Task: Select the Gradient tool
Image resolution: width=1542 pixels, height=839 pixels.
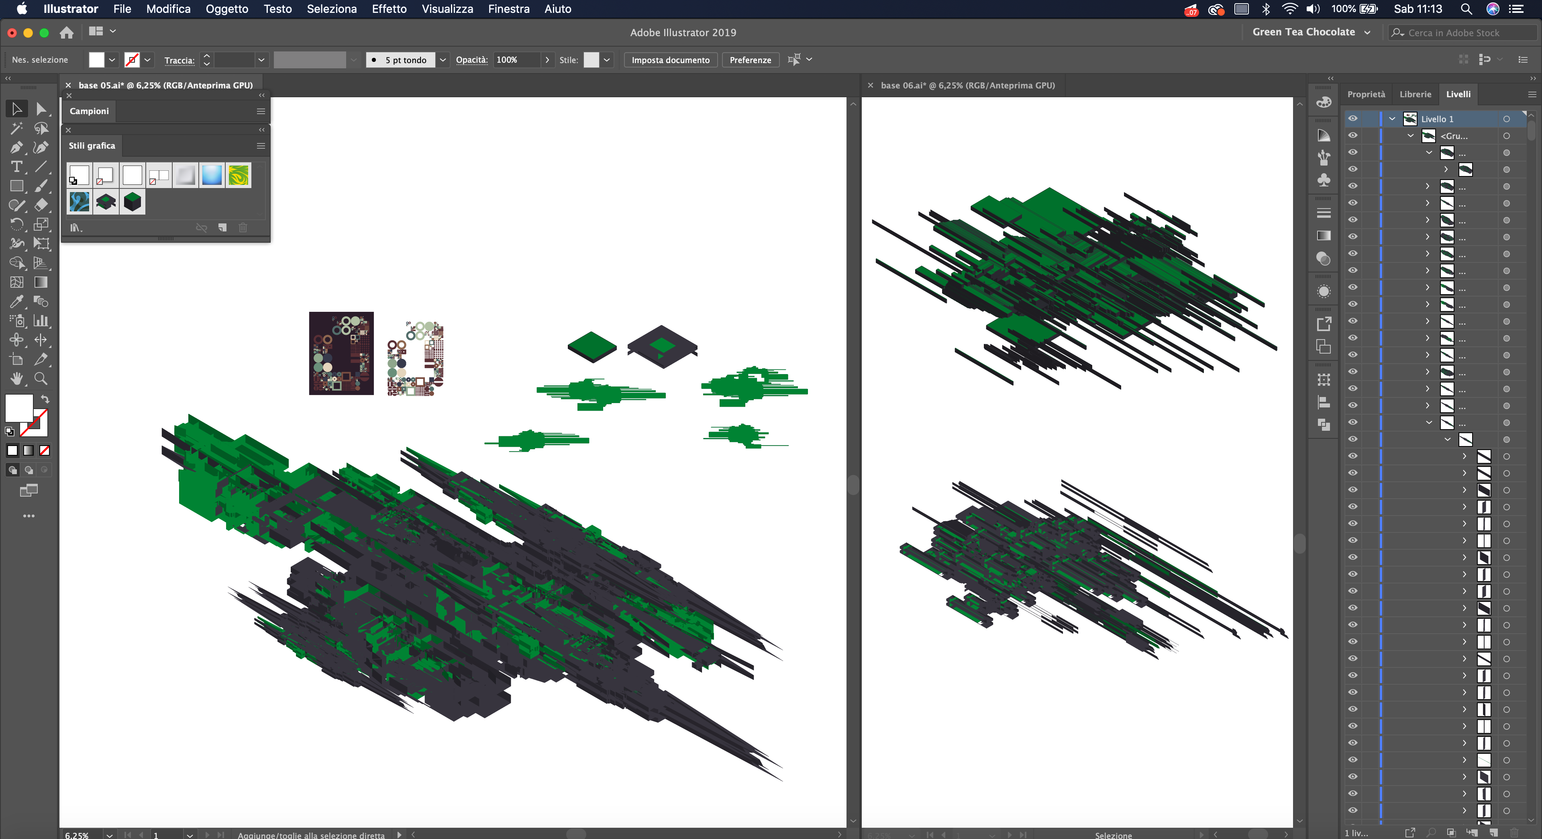Action: (41, 282)
